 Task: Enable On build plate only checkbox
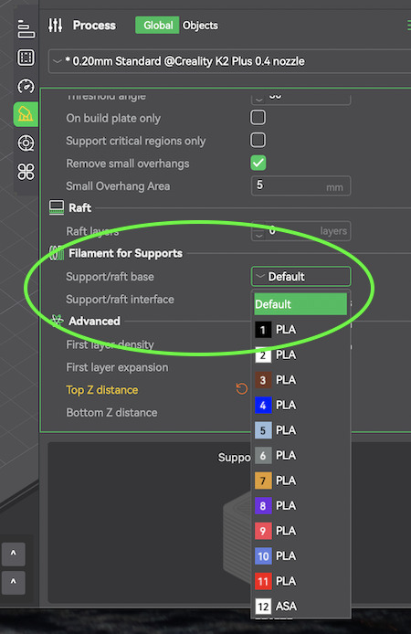[x=258, y=118]
